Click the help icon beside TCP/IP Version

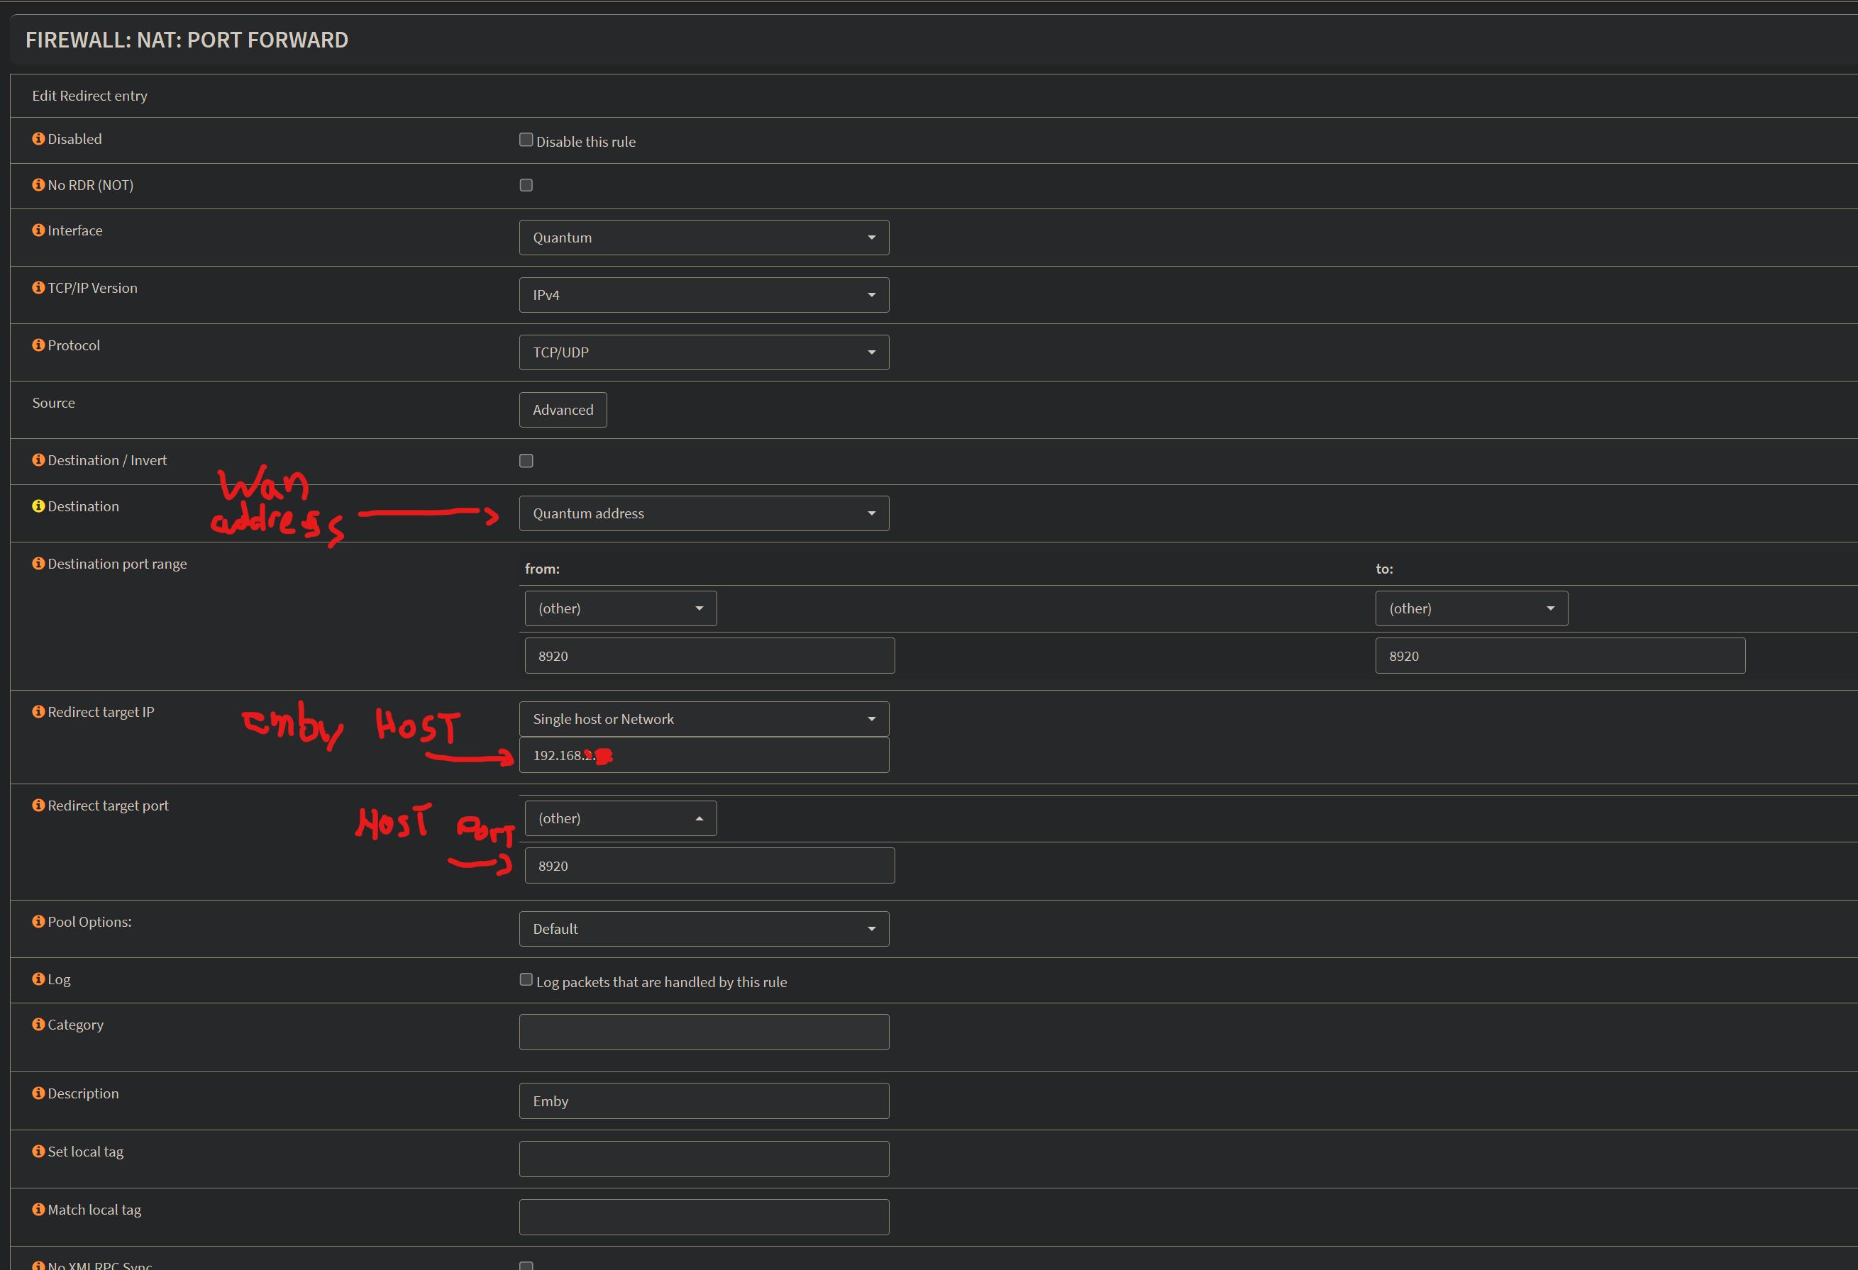[x=38, y=288]
